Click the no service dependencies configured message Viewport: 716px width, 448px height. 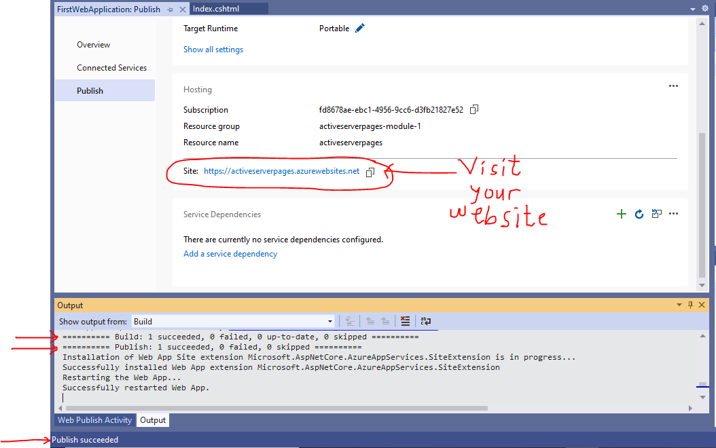[283, 240]
